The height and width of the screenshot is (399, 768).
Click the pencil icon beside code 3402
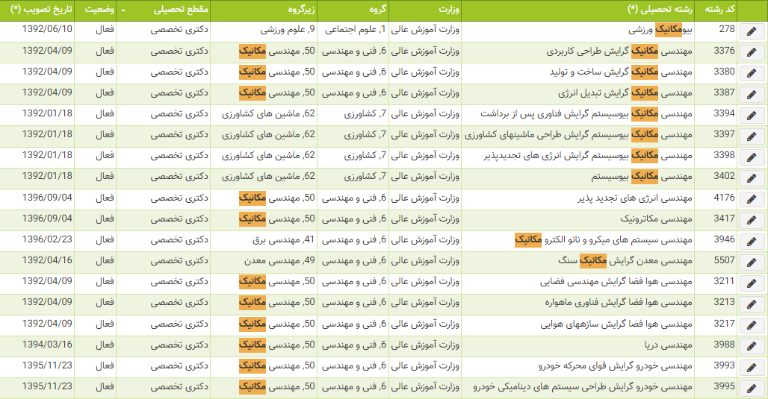coord(752,179)
